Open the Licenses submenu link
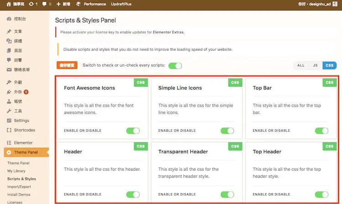 click(x=15, y=202)
